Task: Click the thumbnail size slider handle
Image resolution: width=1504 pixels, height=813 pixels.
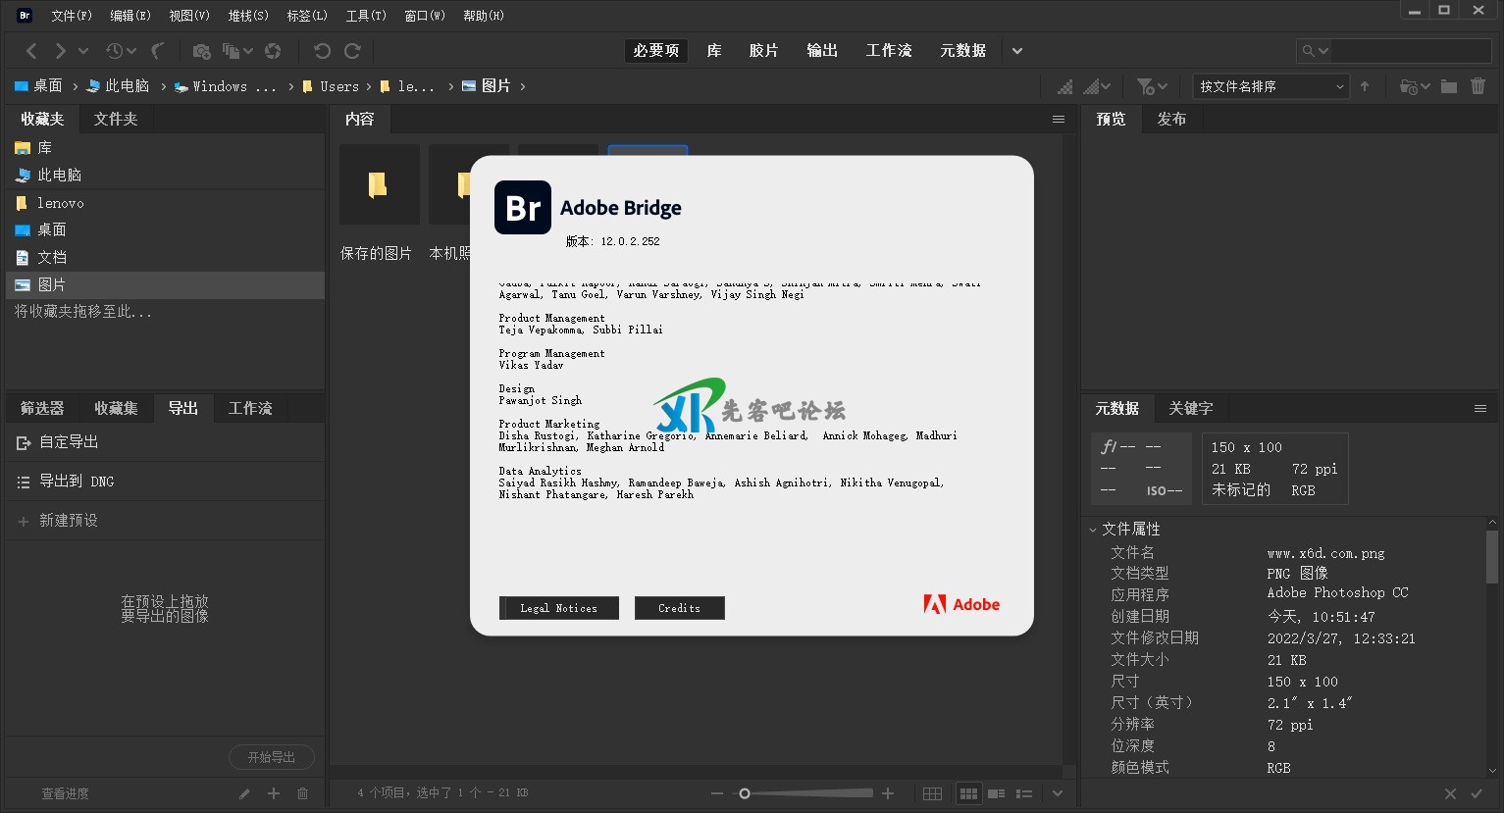Action: [x=745, y=793]
